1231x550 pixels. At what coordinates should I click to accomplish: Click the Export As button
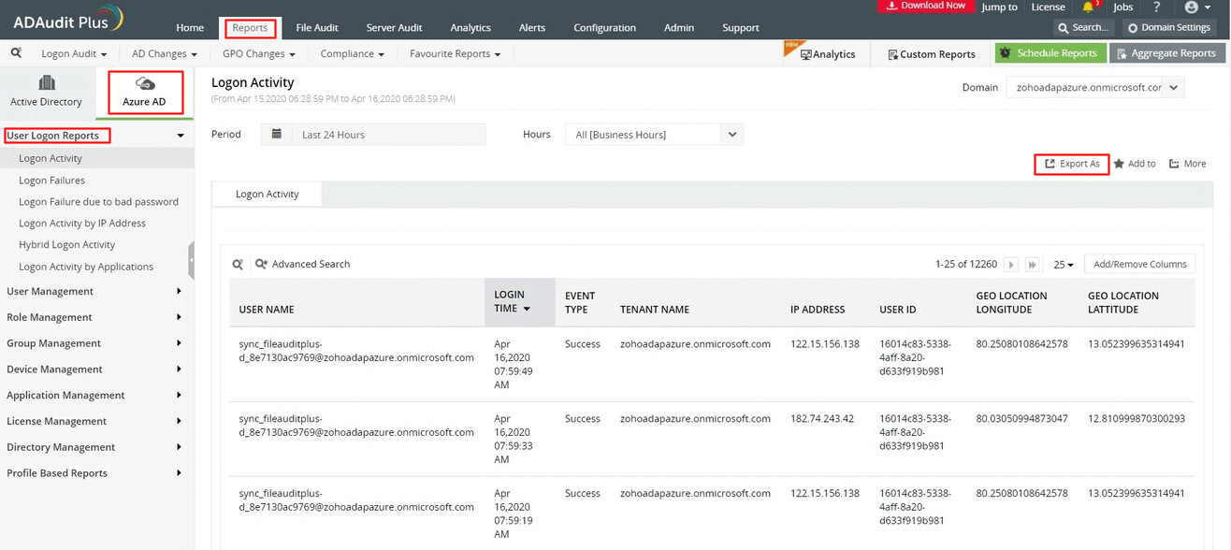1071,163
